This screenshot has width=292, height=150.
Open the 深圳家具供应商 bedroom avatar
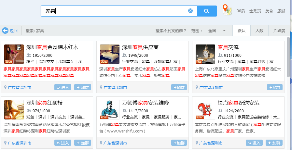[109, 54]
